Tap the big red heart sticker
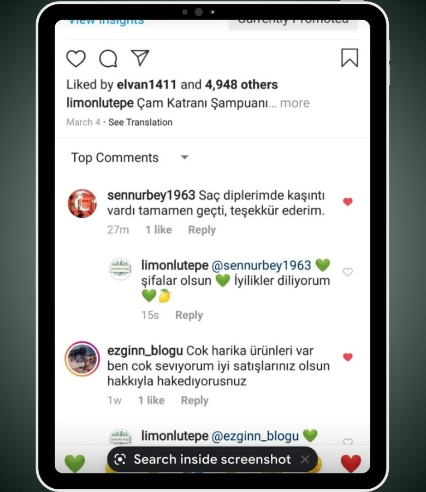This screenshot has height=492, width=426. click(351, 463)
